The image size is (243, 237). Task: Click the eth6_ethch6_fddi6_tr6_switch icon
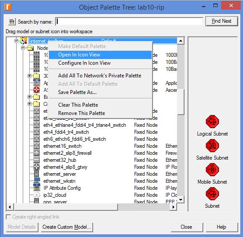point(37,139)
